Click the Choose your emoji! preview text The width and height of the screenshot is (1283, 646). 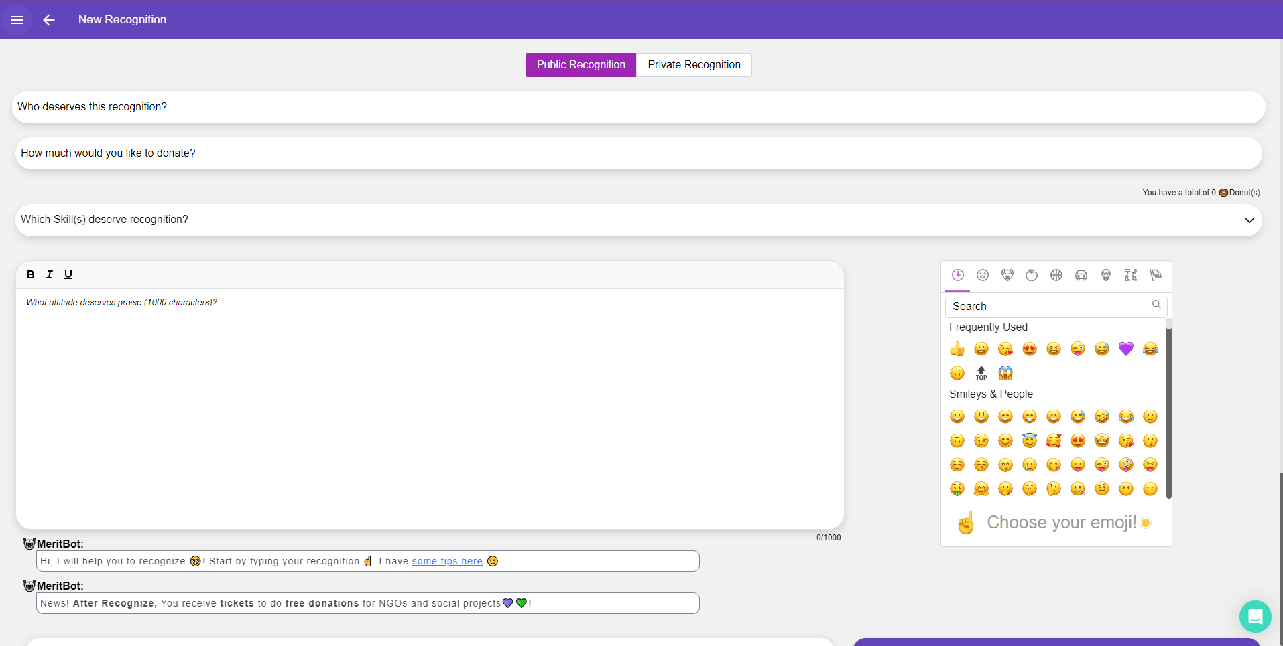click(x=1062, y=523)
